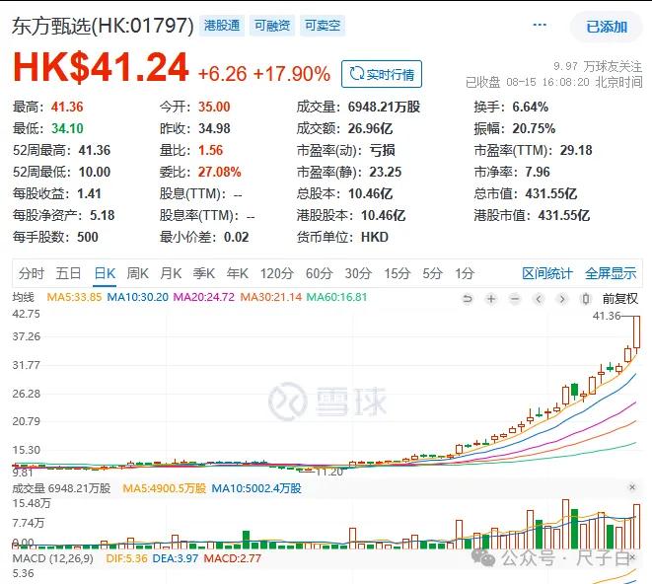Click the DEA:3.97 value label
Screen dimensions: 652x584
point(176,558)
